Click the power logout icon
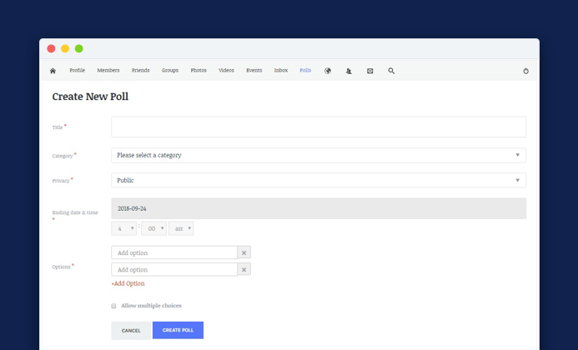This screenshot has height=350, width=578. 525,71
